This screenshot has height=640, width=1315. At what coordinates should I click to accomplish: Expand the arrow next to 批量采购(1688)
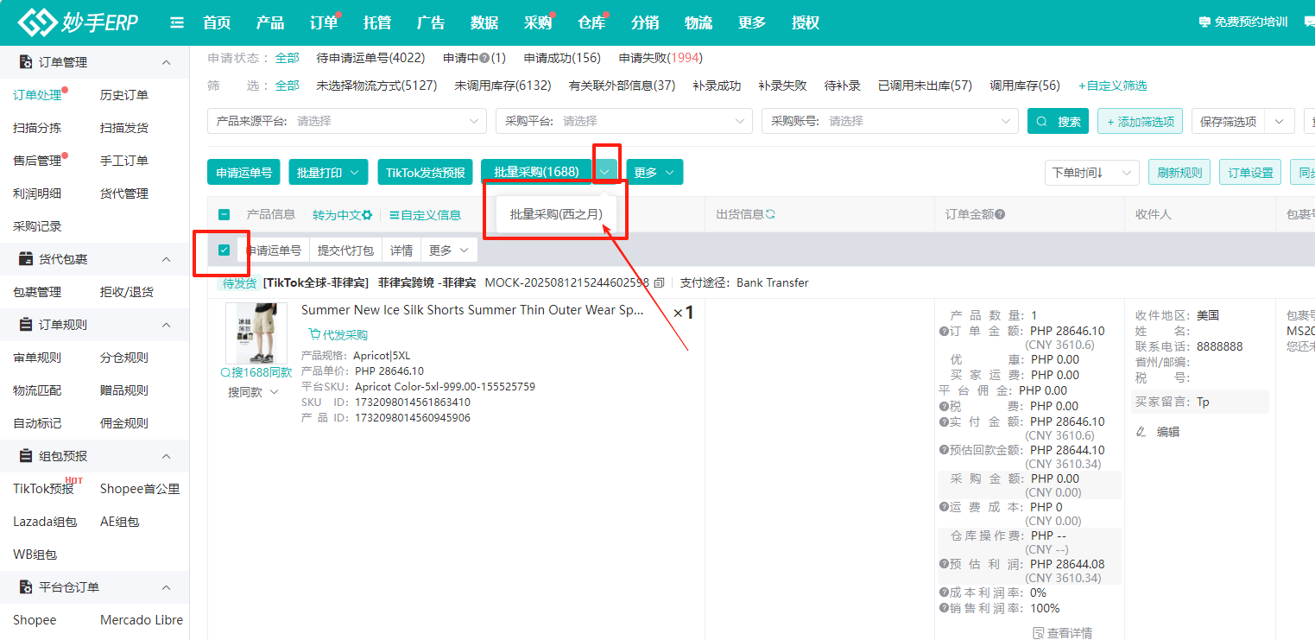(605, 172)
